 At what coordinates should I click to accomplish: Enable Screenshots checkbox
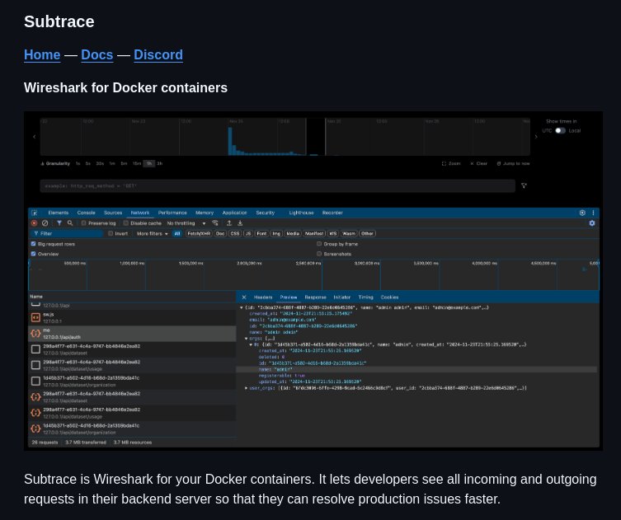319,254
